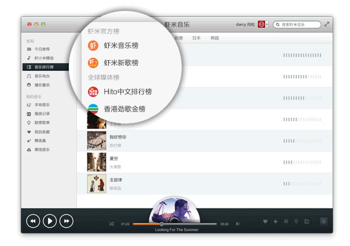Open 播放记录 play history

tap(42, 114)
